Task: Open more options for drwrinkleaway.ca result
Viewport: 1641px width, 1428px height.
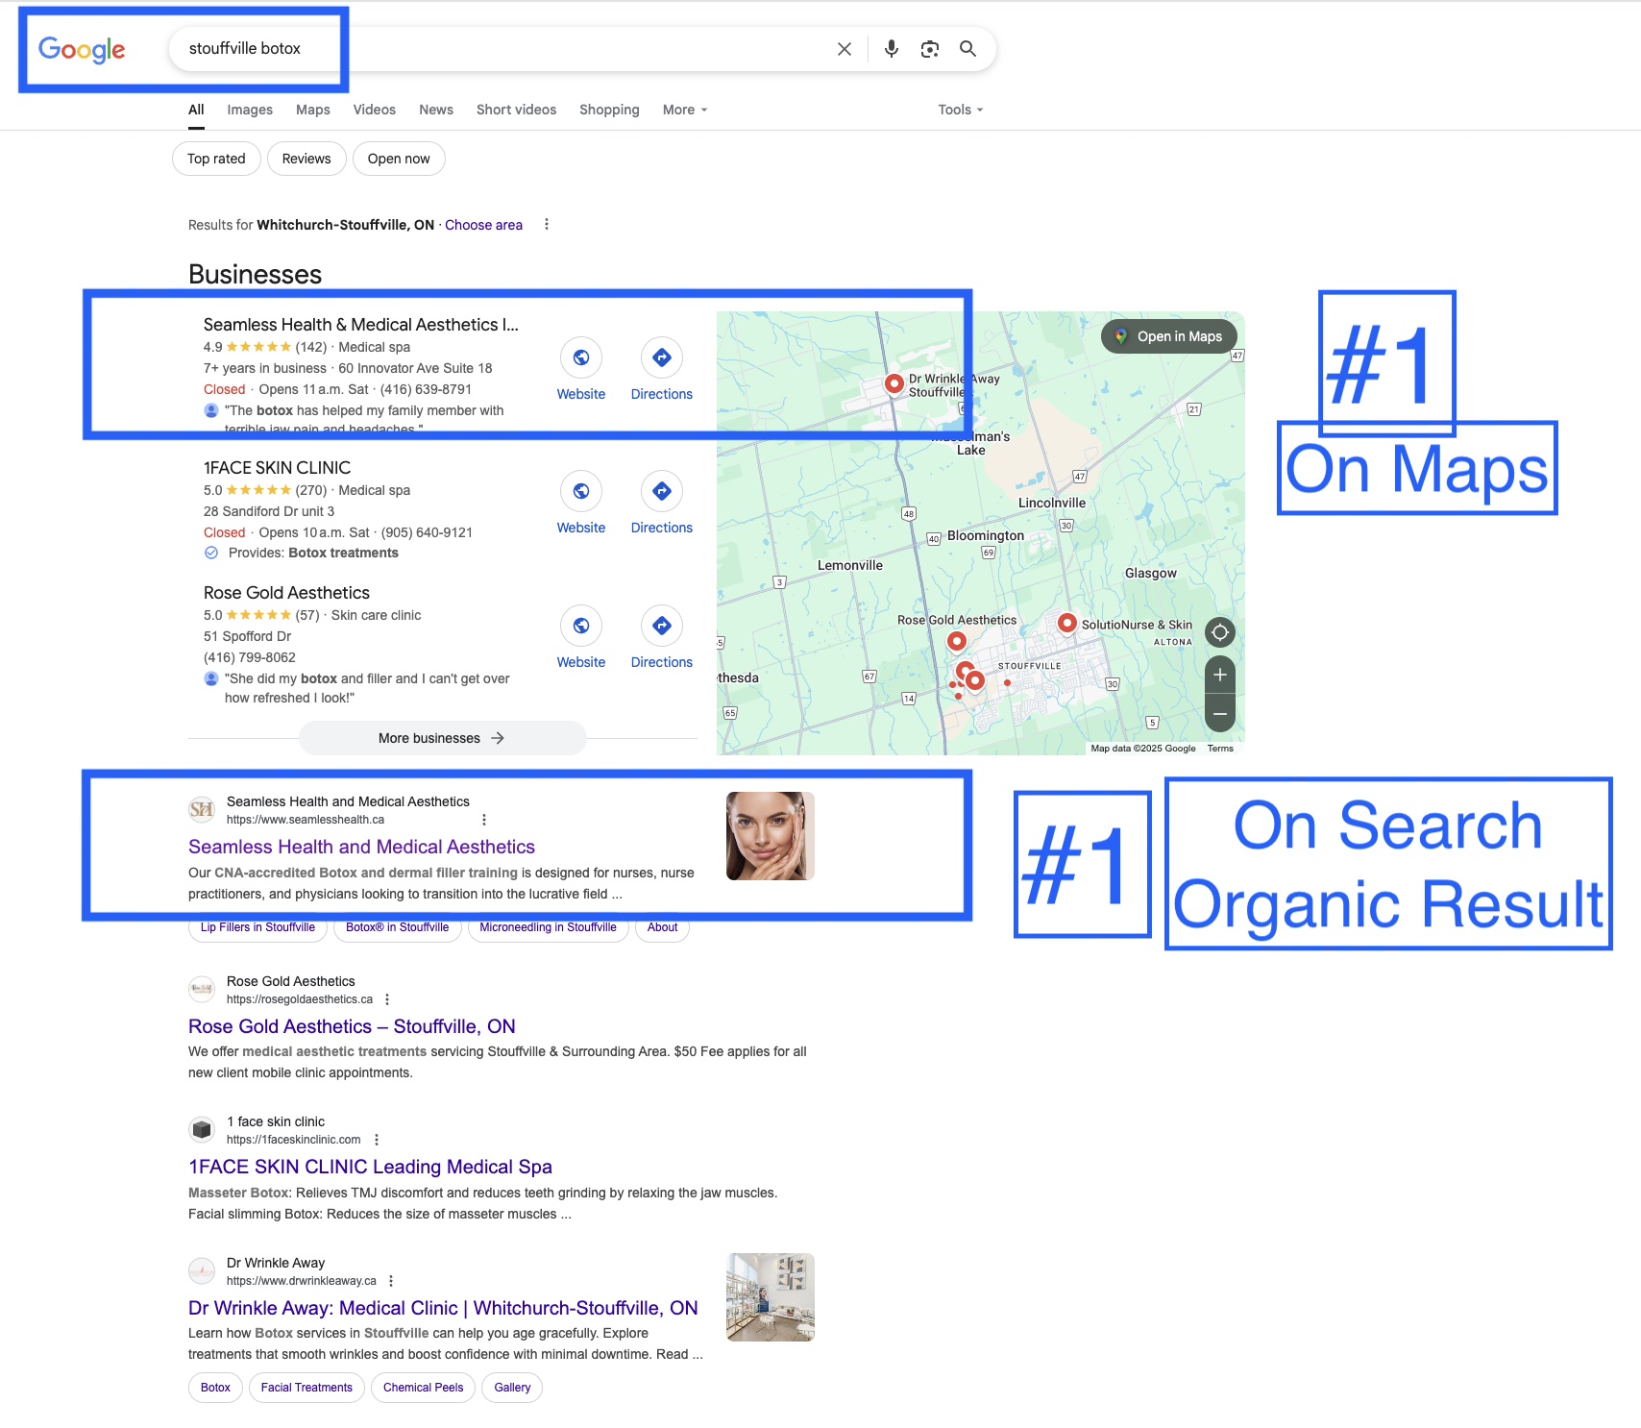Action: click(x=391, y=1281)
